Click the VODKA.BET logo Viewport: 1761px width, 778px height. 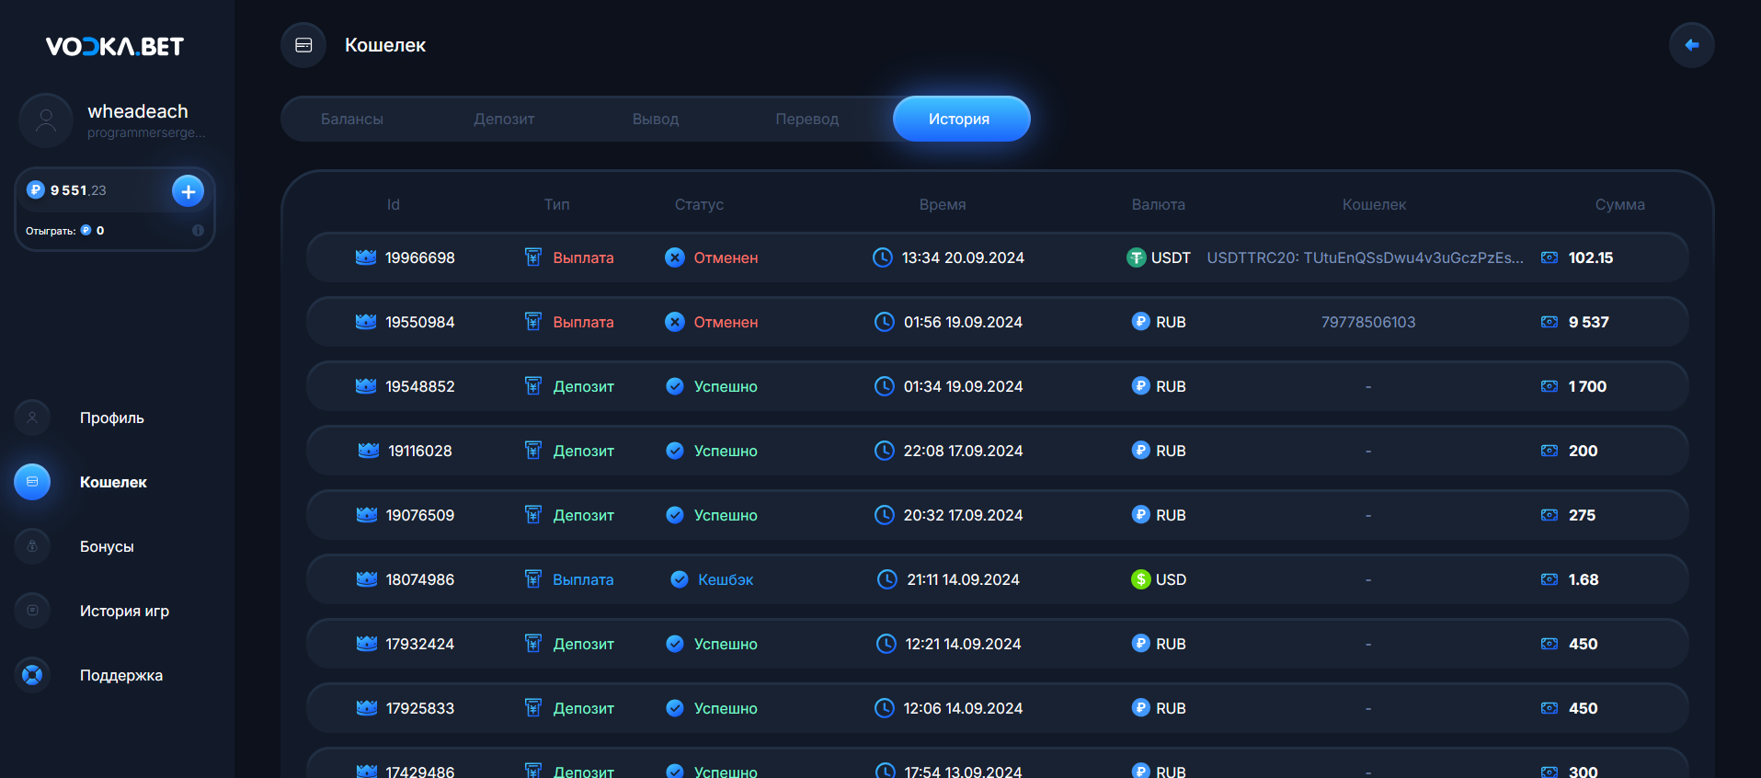click(115, 47)
